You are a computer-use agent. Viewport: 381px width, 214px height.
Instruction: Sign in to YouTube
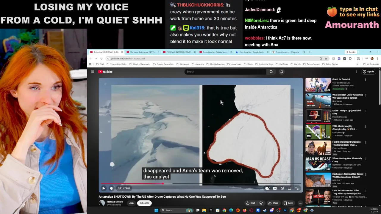(368, 72)
